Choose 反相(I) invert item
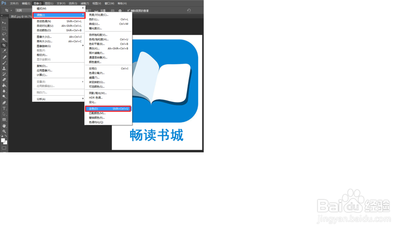 coord(108,68)
